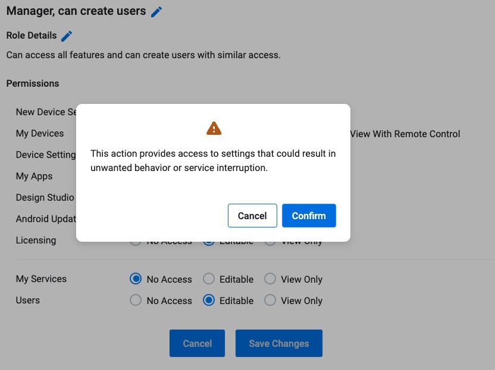Click Save Changes at the bottom
This screenshot has width=495, height=370.
coord(278,343)
